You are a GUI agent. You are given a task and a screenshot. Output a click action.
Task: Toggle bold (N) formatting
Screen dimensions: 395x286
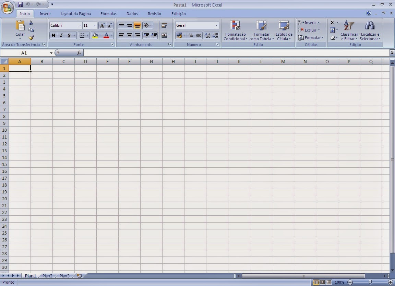pyautogui.click(x=53, y=35)
